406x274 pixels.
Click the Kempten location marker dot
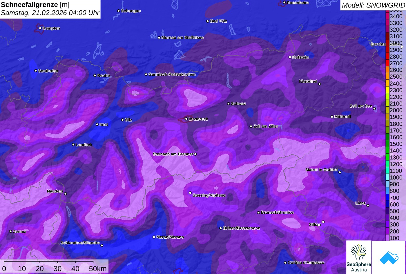[40, 28]
